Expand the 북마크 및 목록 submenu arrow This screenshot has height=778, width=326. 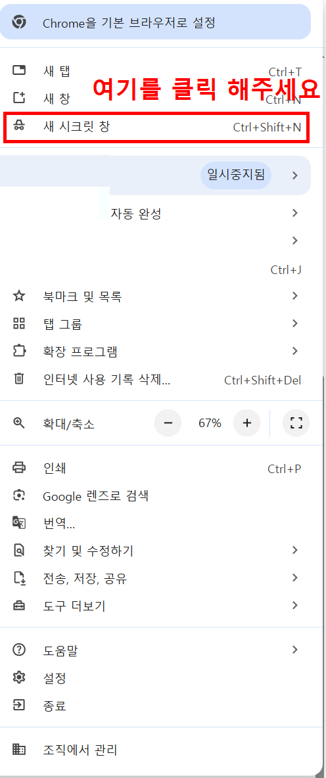[295, 296]
